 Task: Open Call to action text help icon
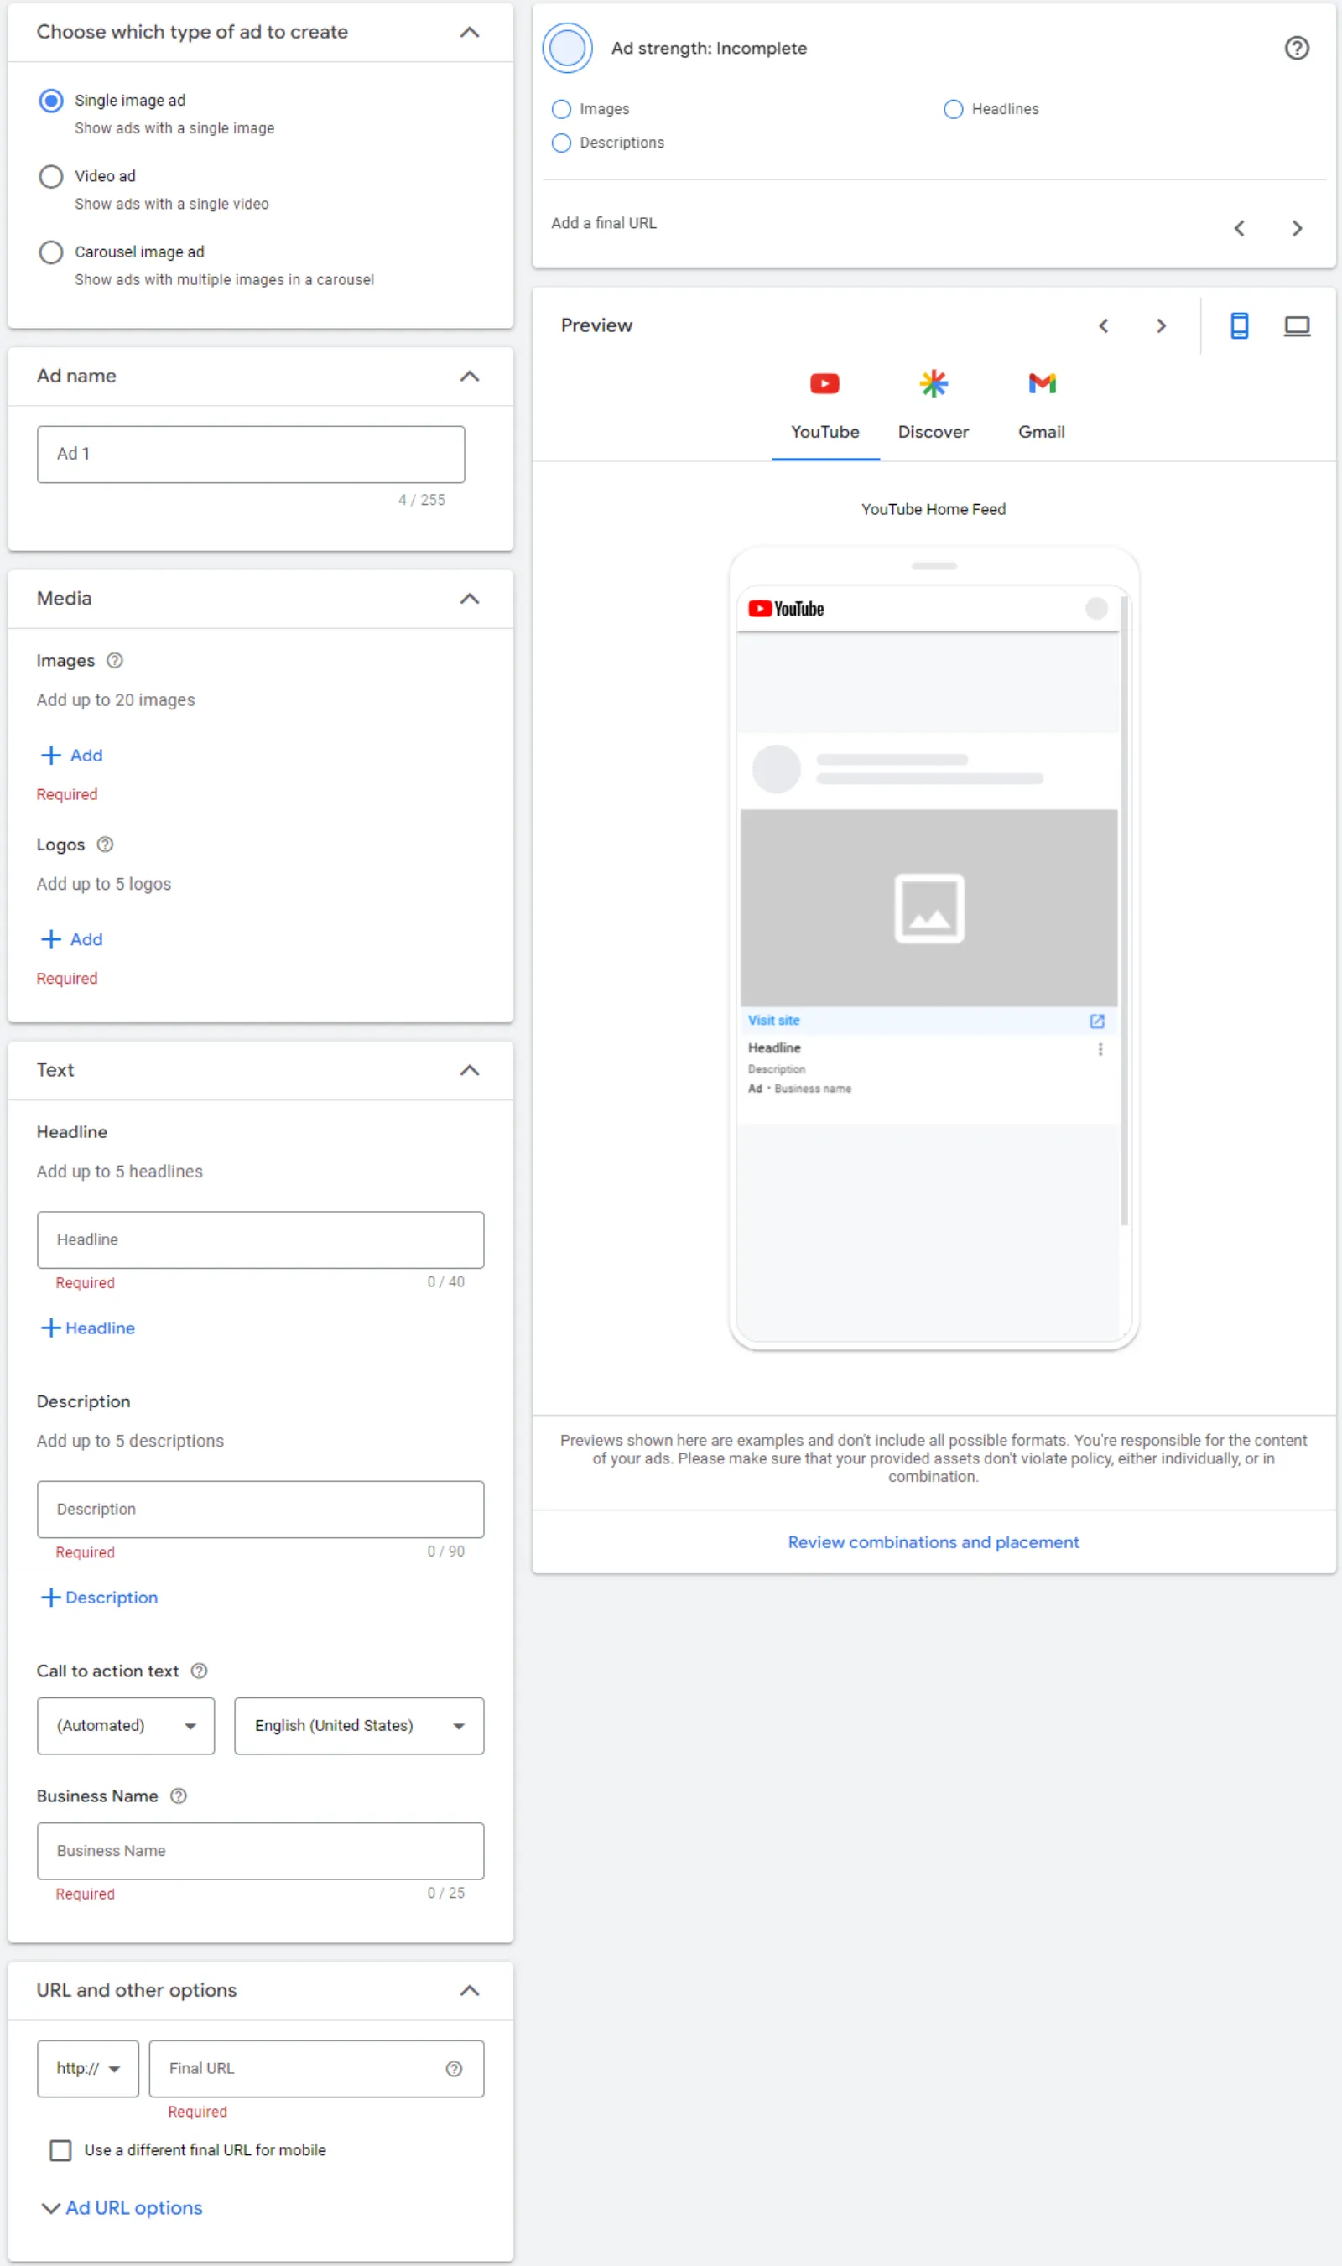pos(200,1671)
